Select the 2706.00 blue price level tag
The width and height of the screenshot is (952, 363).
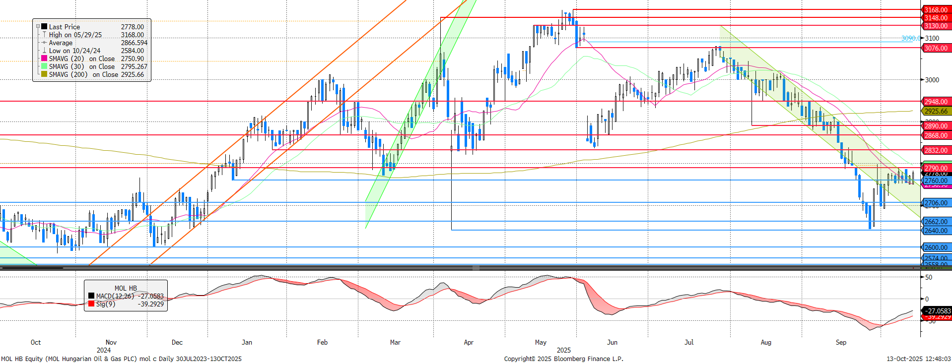pos(936,203)
